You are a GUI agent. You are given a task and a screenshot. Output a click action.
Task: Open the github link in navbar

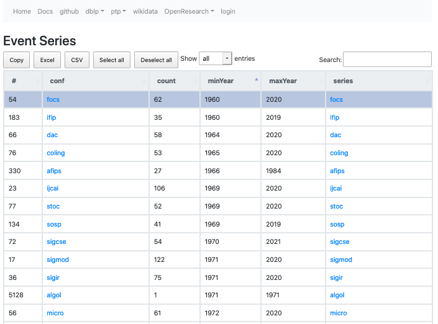[70, 11]
